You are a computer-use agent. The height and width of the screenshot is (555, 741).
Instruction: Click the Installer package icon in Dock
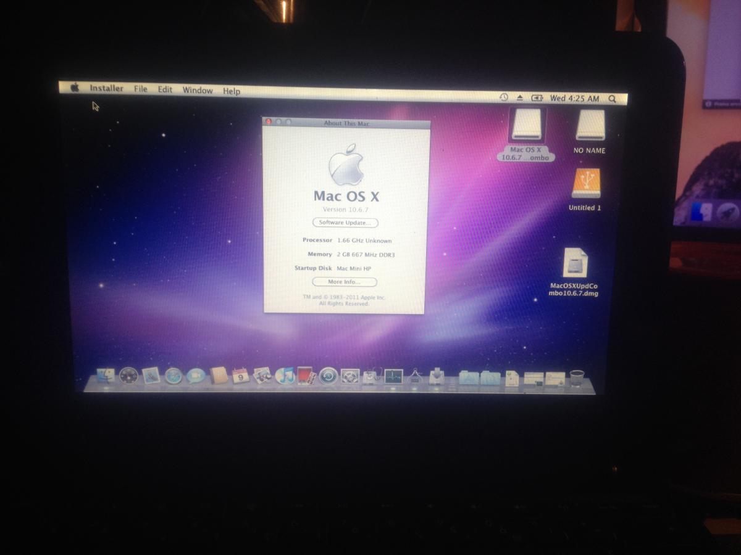(x=437, y=376)
